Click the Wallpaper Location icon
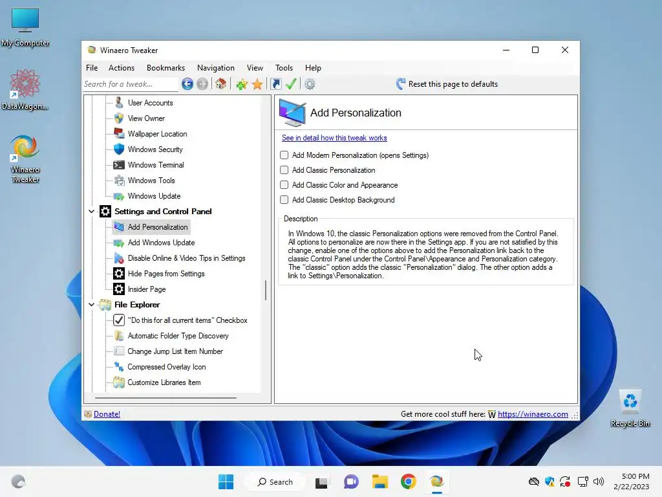This screenshot has width=662, height=497. coord(119,133)
